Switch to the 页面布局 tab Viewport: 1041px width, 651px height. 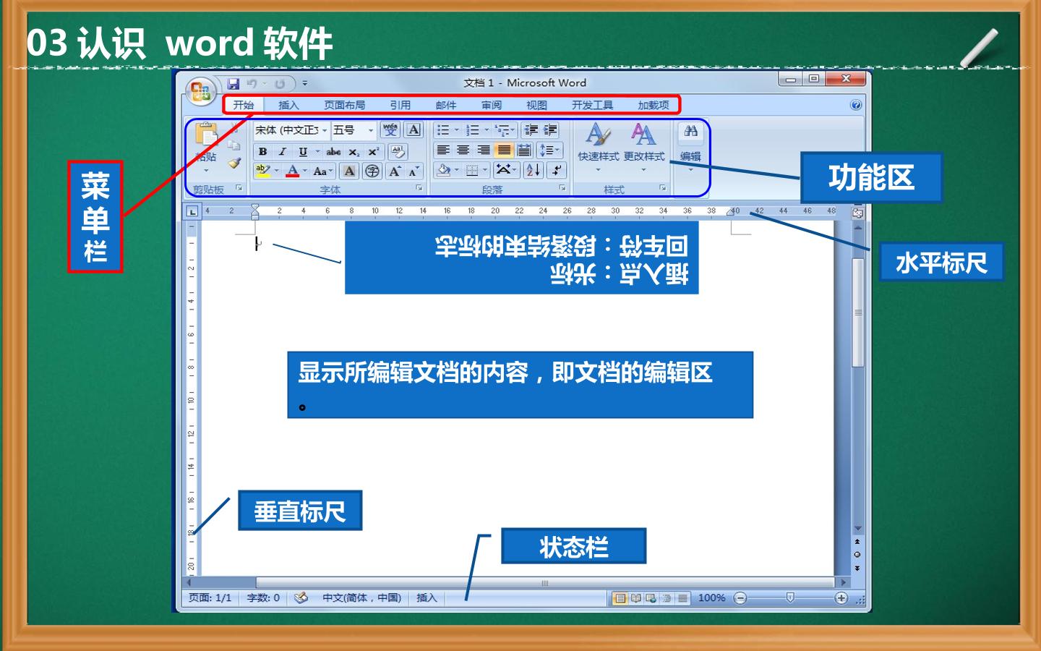pos(344,105)
